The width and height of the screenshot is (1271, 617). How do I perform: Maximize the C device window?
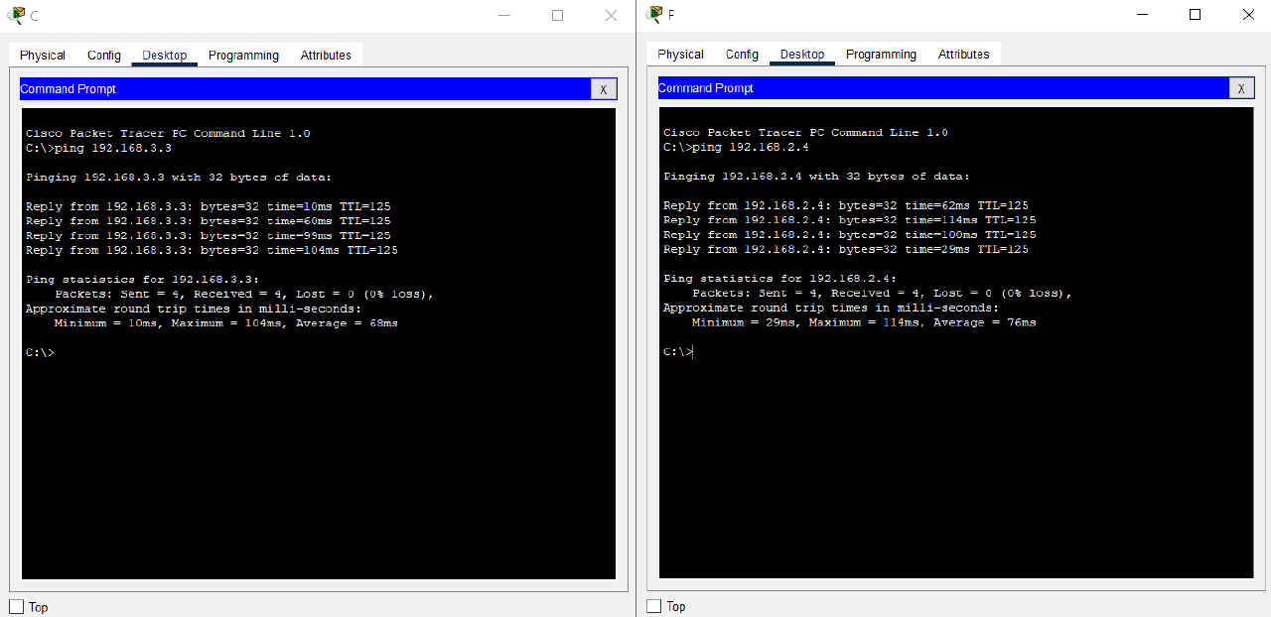[557, 15]
